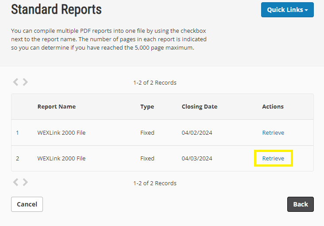This screenshot has width=324, height=226.
Task: Click the Fixed type cell in row 2
Action: pyautogui.click(x=147, y=158)
